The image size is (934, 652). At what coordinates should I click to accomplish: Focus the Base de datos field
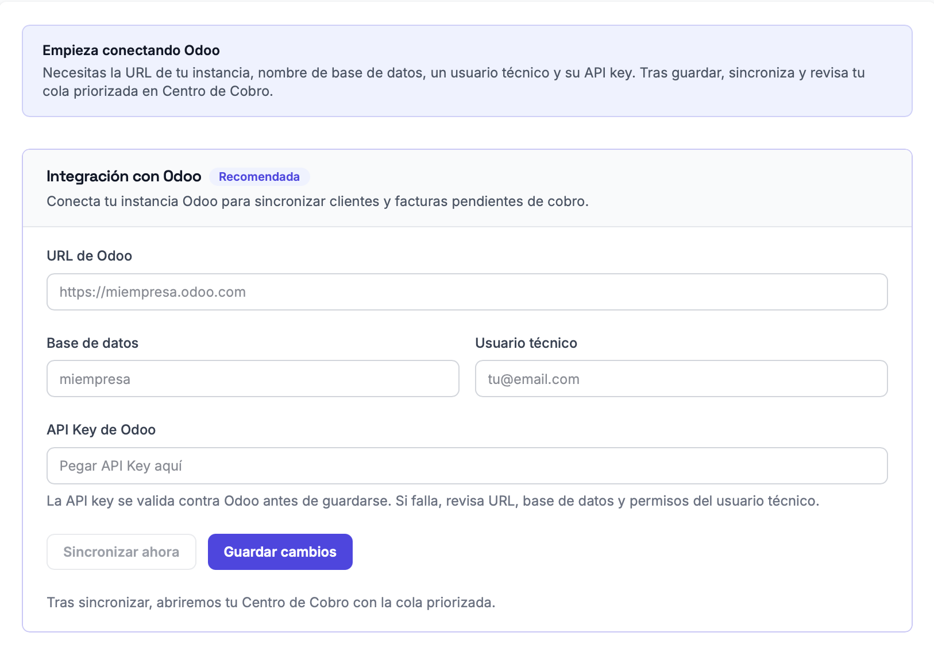click(253, 379)
